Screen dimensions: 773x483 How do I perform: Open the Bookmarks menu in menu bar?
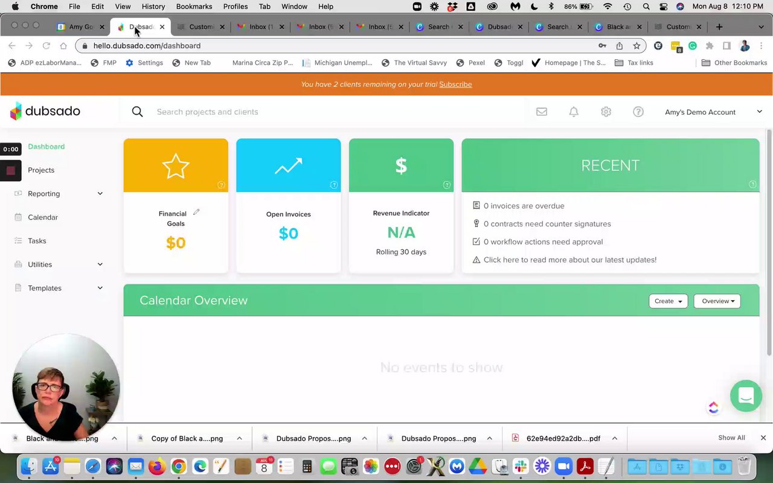click(x=194, y=7)
